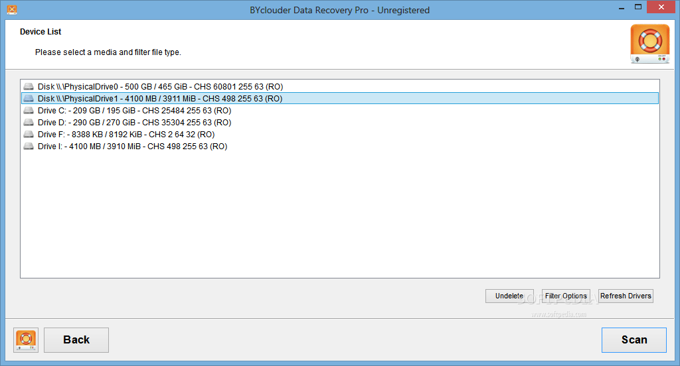Go Back to previous step
The height and width of the screenshot is (366, 680).
[x=76, y=340]
